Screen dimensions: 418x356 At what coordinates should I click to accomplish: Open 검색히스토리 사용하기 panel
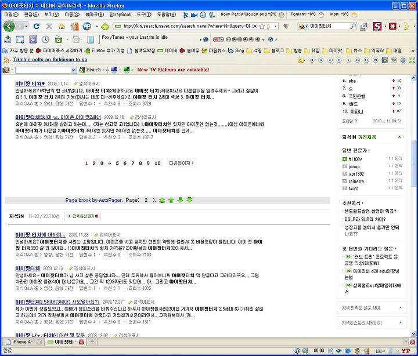pyautogui.click(x=372, y=323)
